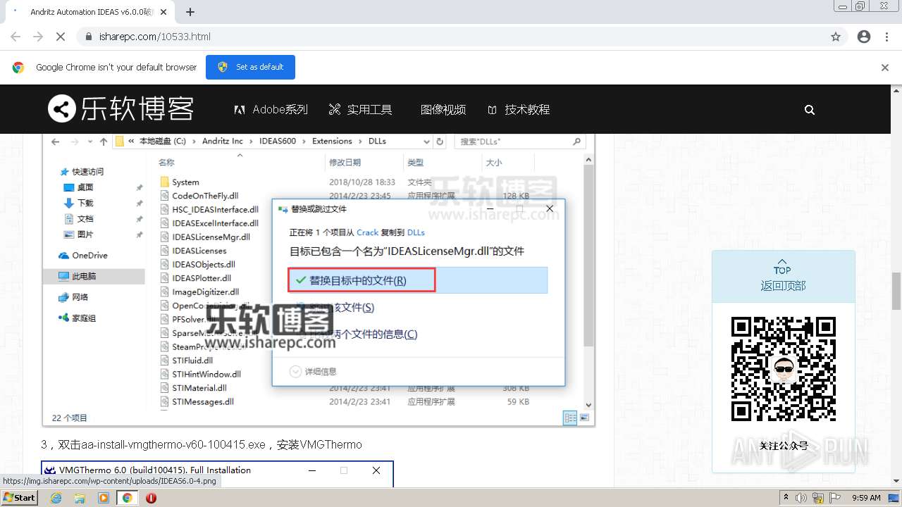Open Internet Explorer from the taskbar
The image size is (902, 507).
point(56,498)
